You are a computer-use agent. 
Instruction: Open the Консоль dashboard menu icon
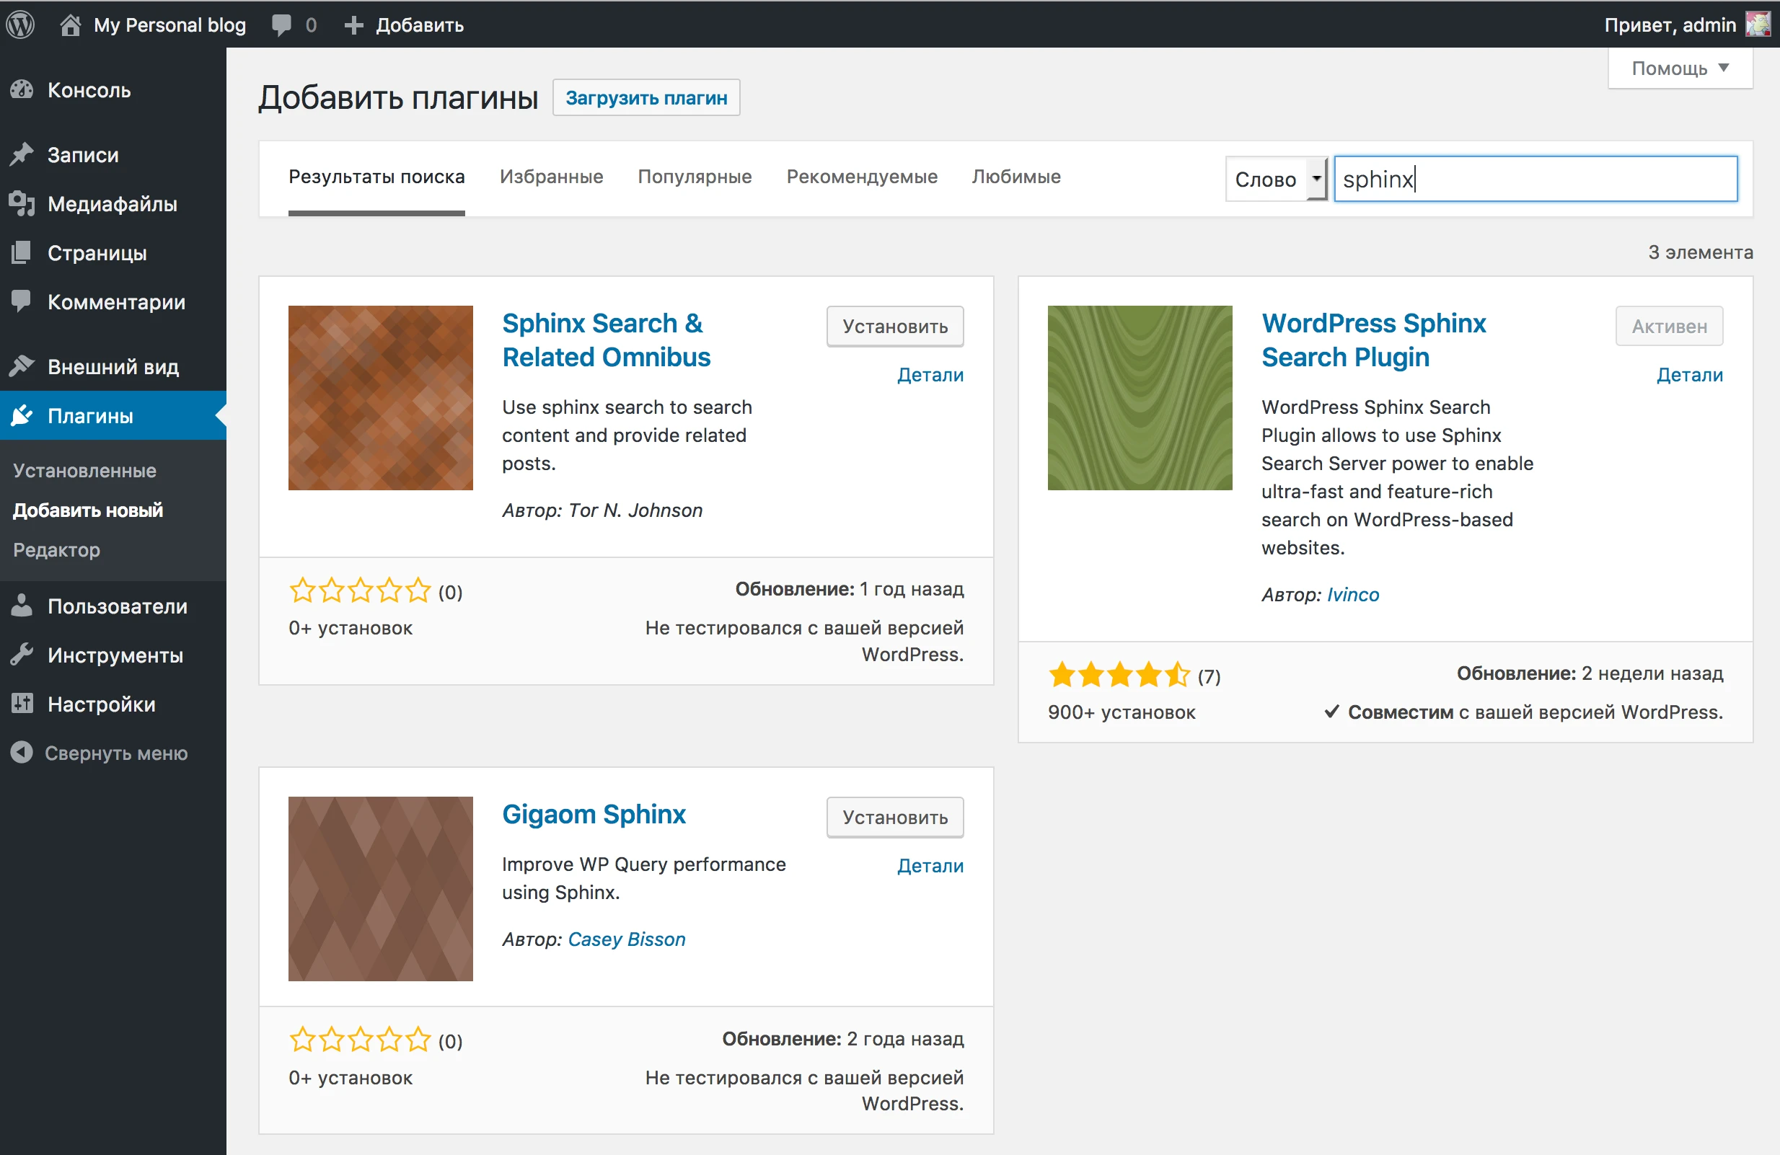tap(22, 89)
